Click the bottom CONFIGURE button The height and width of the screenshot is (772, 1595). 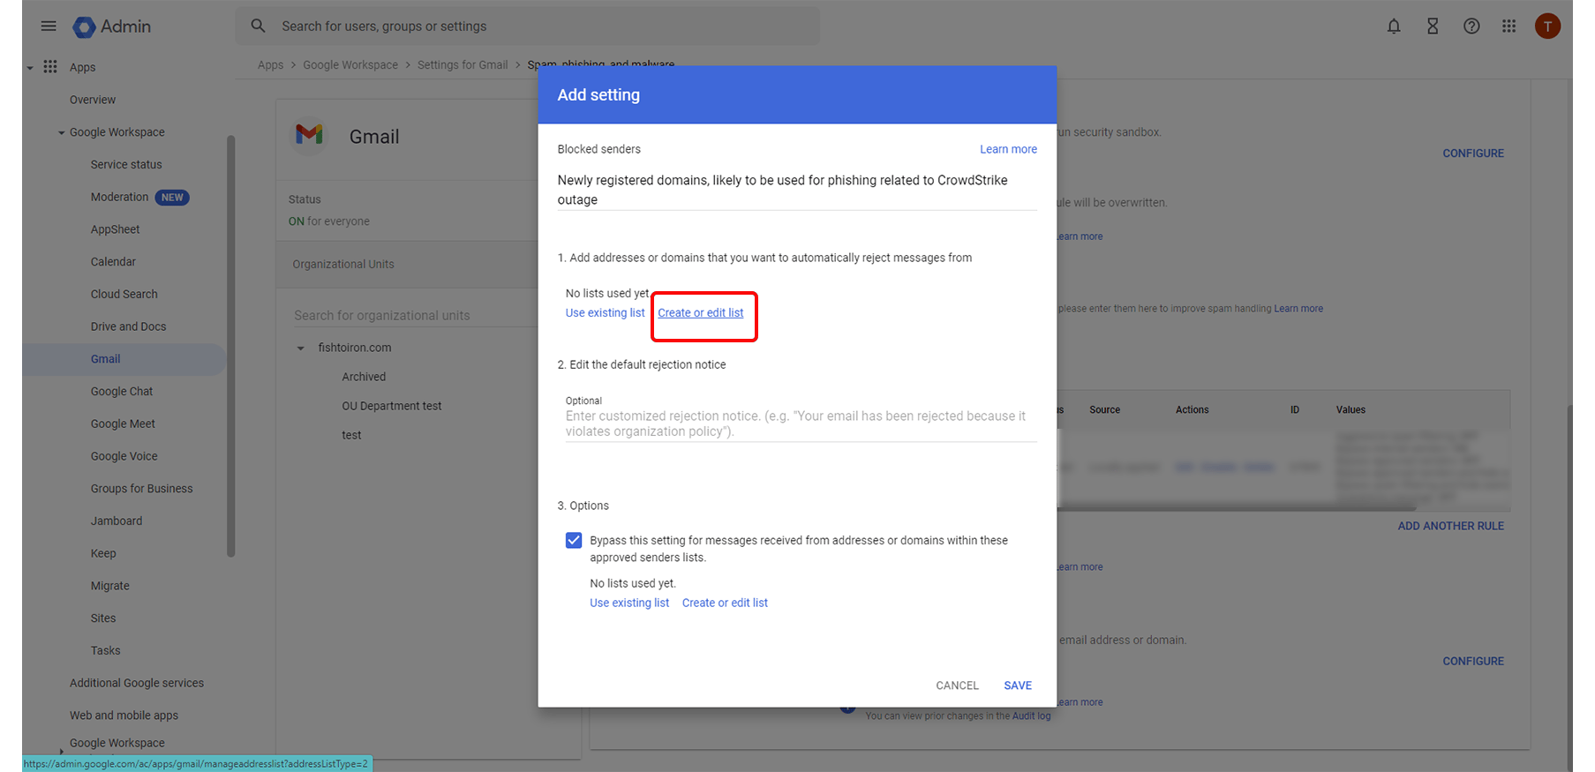pyautogui.click(x=1473, y=661)
